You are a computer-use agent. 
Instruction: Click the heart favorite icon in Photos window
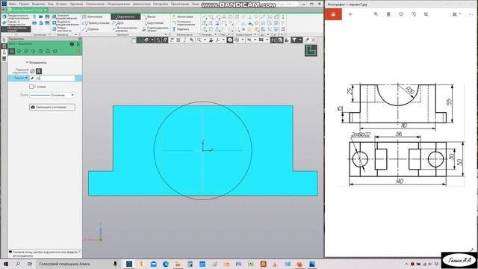pyautogui.click(x=401, y=14)
